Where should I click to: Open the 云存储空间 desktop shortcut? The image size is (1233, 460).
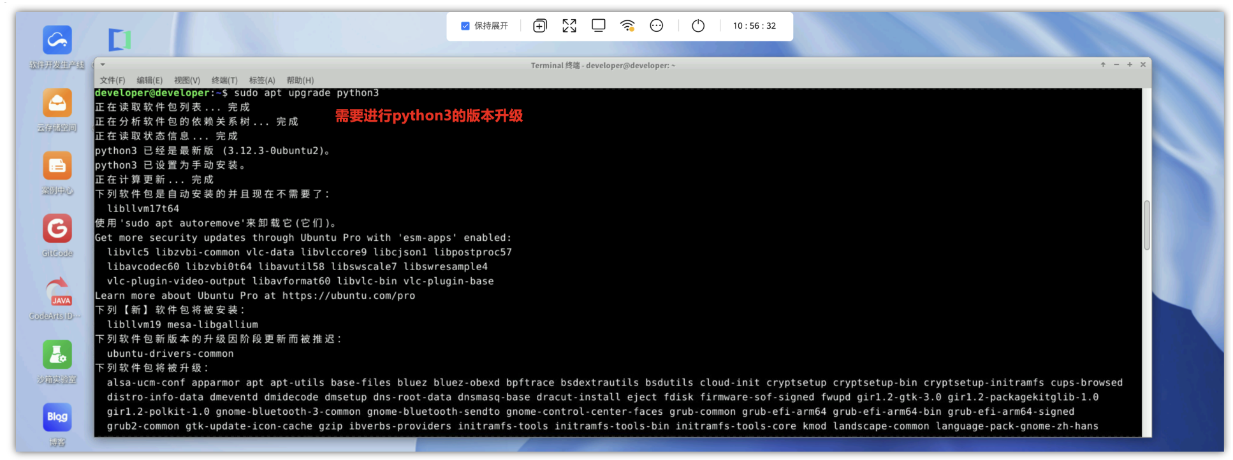(57, 103)
